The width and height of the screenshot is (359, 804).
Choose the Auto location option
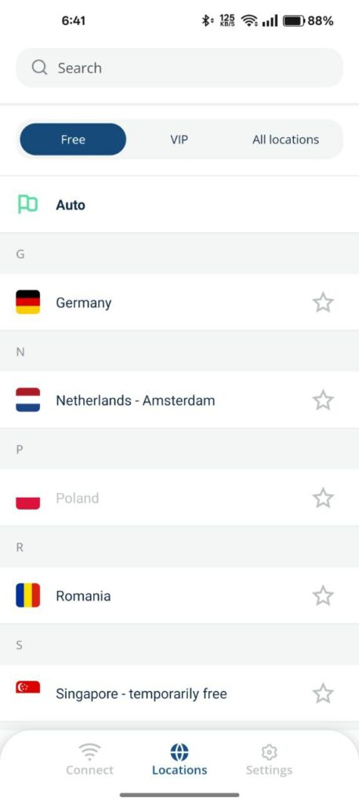(x=179, y=205)
